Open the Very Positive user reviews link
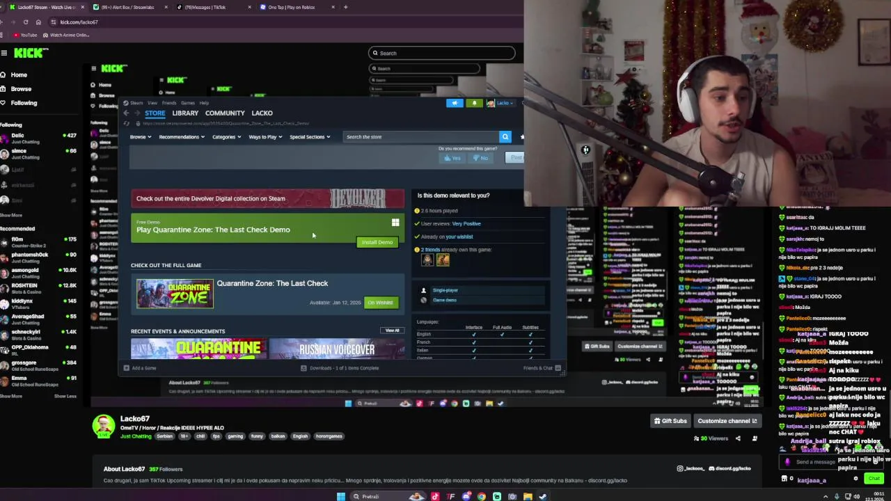This screenshot has height=501, width=891. pyautogui.click(x=466, y=223)
